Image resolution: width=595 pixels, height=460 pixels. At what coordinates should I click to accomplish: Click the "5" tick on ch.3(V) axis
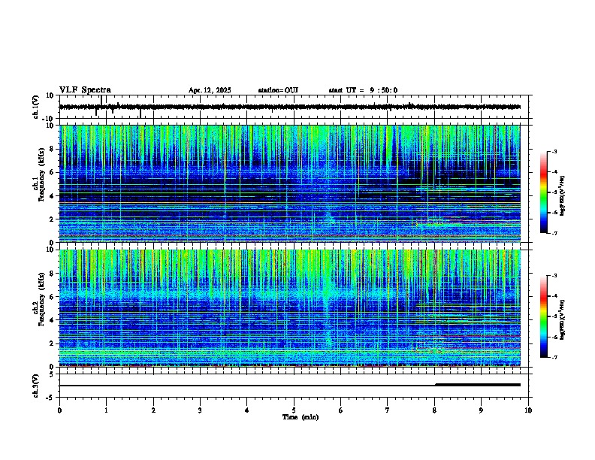click(x=52, y=374)
